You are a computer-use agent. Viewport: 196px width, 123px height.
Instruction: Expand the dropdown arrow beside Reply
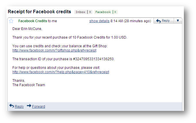click(x=178, y=21)
